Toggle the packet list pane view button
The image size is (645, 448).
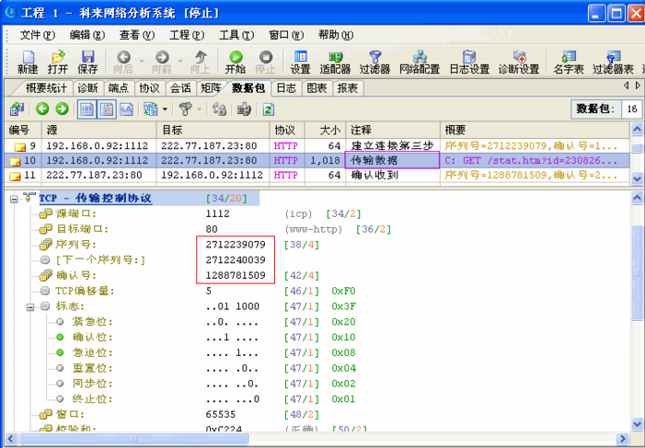pyautogui.click(x=86, y=109)
